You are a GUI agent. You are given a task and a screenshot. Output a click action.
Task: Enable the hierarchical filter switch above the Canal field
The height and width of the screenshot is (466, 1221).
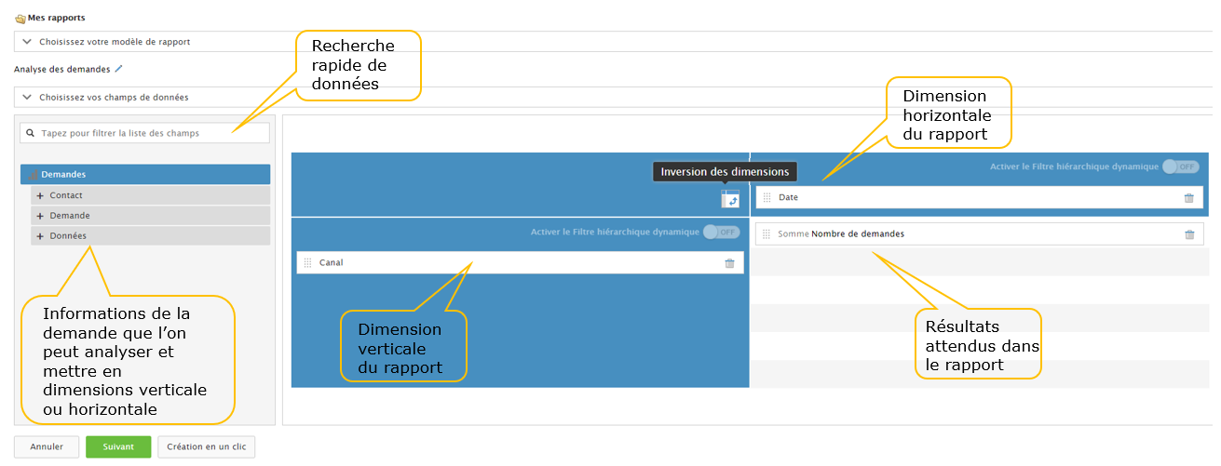[721, 232]
